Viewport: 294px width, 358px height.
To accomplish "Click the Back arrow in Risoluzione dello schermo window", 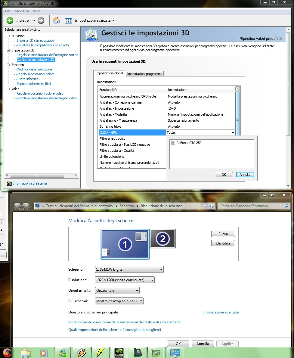I will 17,206.
